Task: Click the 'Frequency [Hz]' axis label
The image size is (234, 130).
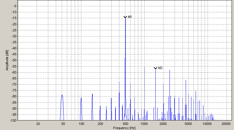Action: pos(124,128)
